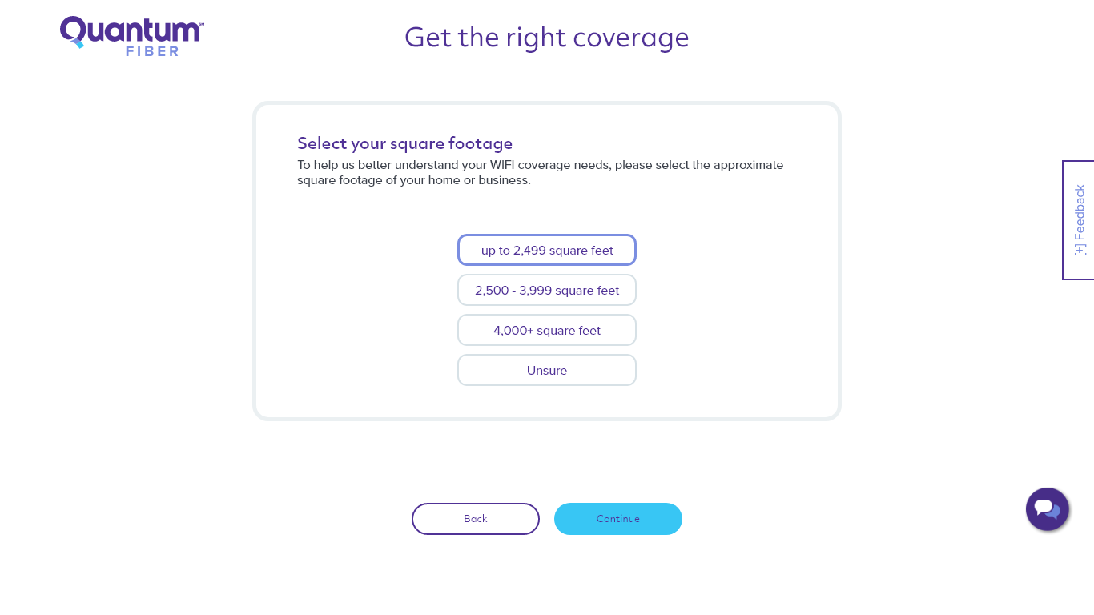Click the WIFI coverage description paragraph
The image size is (1094, 615).
click(x=541, y=172)
